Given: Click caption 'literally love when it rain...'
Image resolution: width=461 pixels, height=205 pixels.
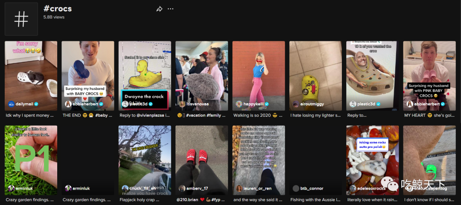Looking at the screenshot, I should pos(373,200).
